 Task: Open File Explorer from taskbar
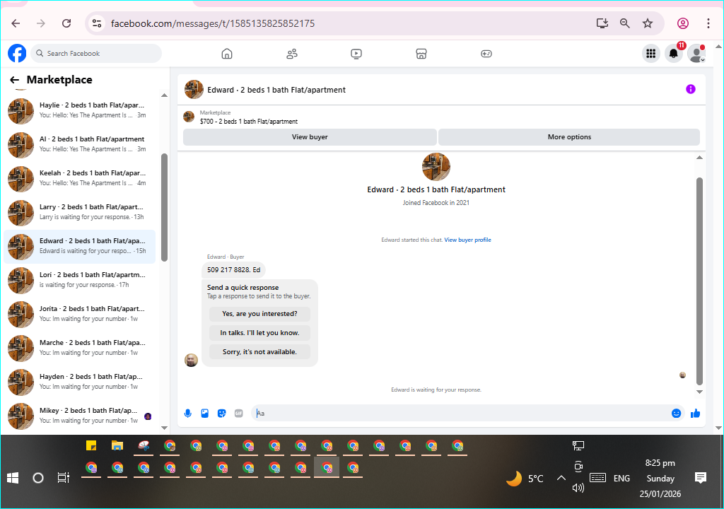pyautogui.click(x=117, y=445)
